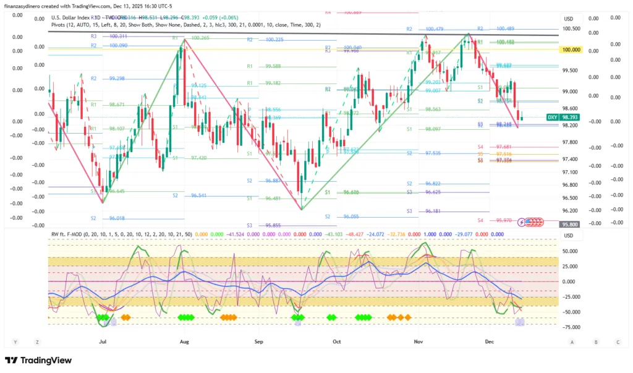Screen dimensions: 633x373
Task: Click the green DXY ticker tag
Action: click(x=554, y=118)
